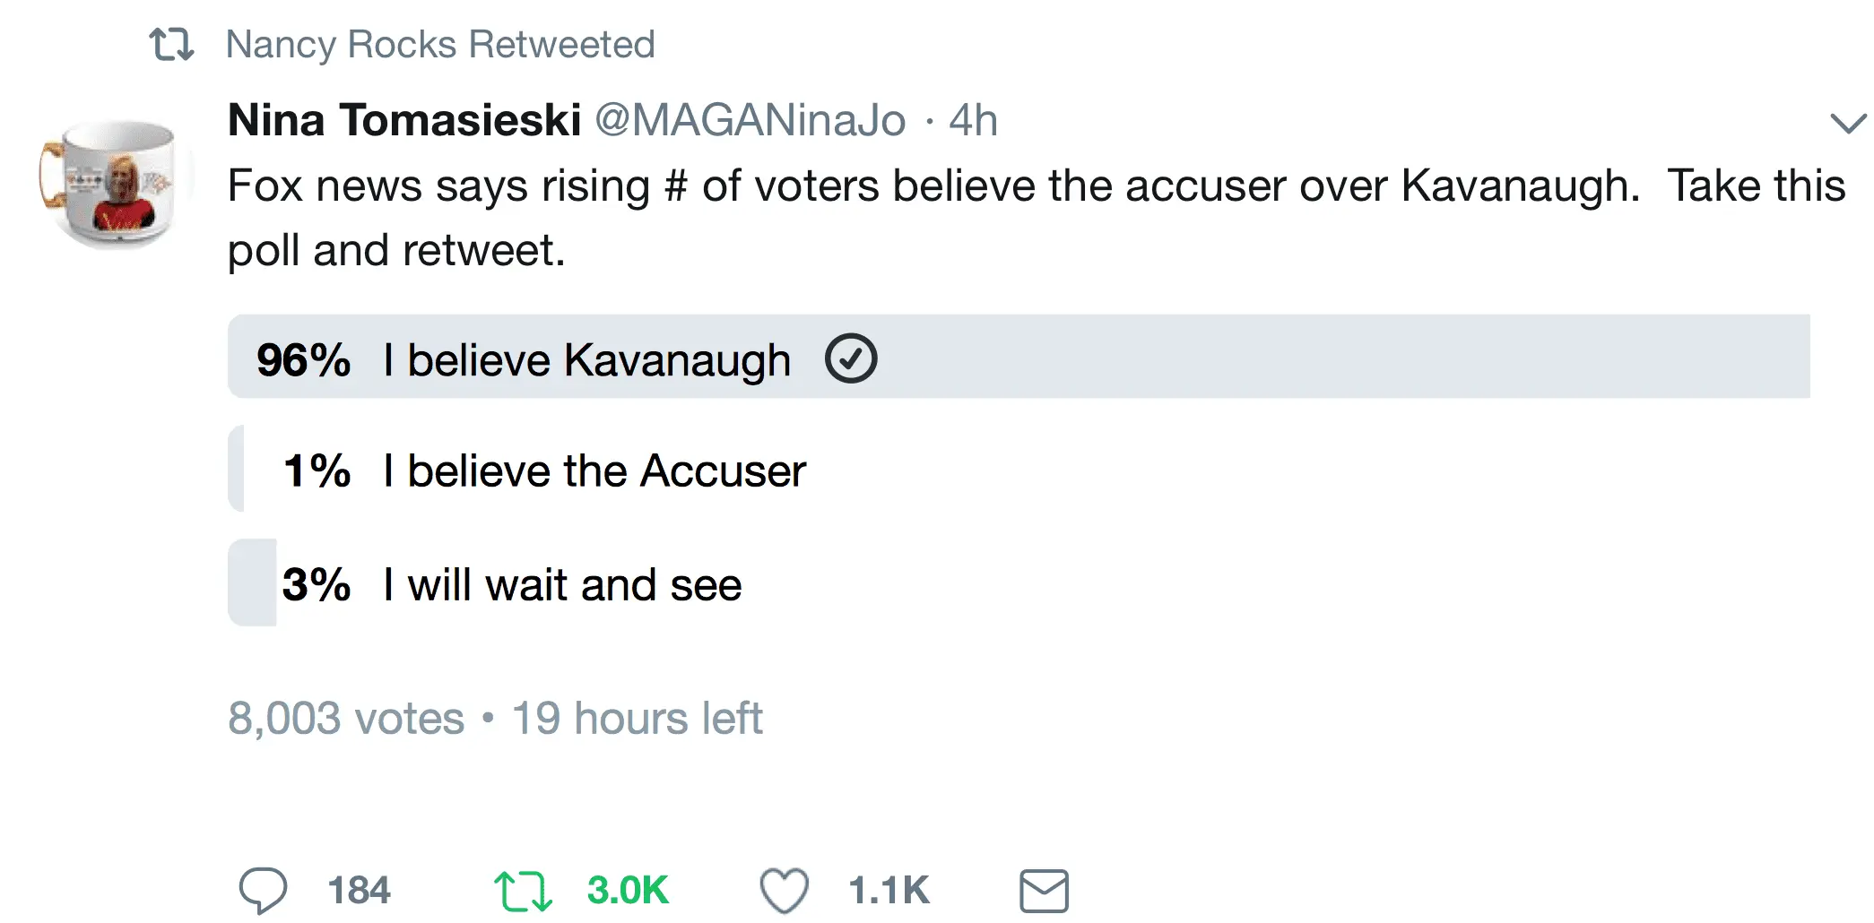The image size is (1874, 923).
Task: Click the green retweet arrows icon
Action: (523, 891)
